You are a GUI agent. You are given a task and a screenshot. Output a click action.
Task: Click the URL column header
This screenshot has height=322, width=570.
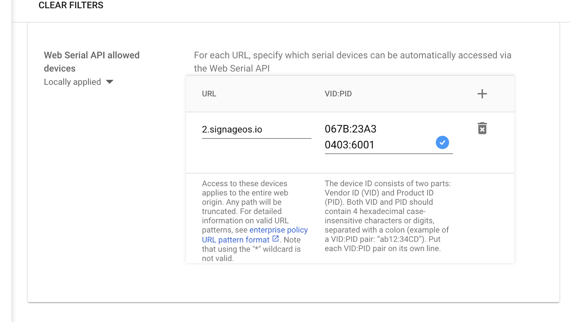(x=209, y=94)
